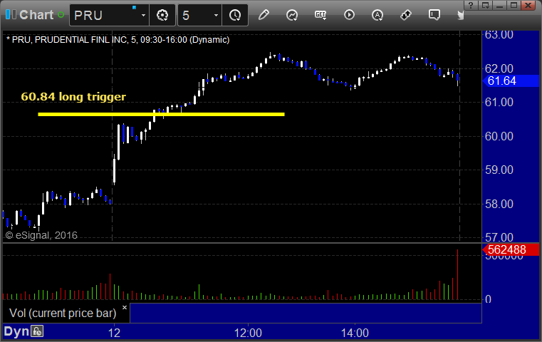This screenshot has width=542, height=342.
Task: Click the 14:00 time axis label
Action: [x=355, y=333]
